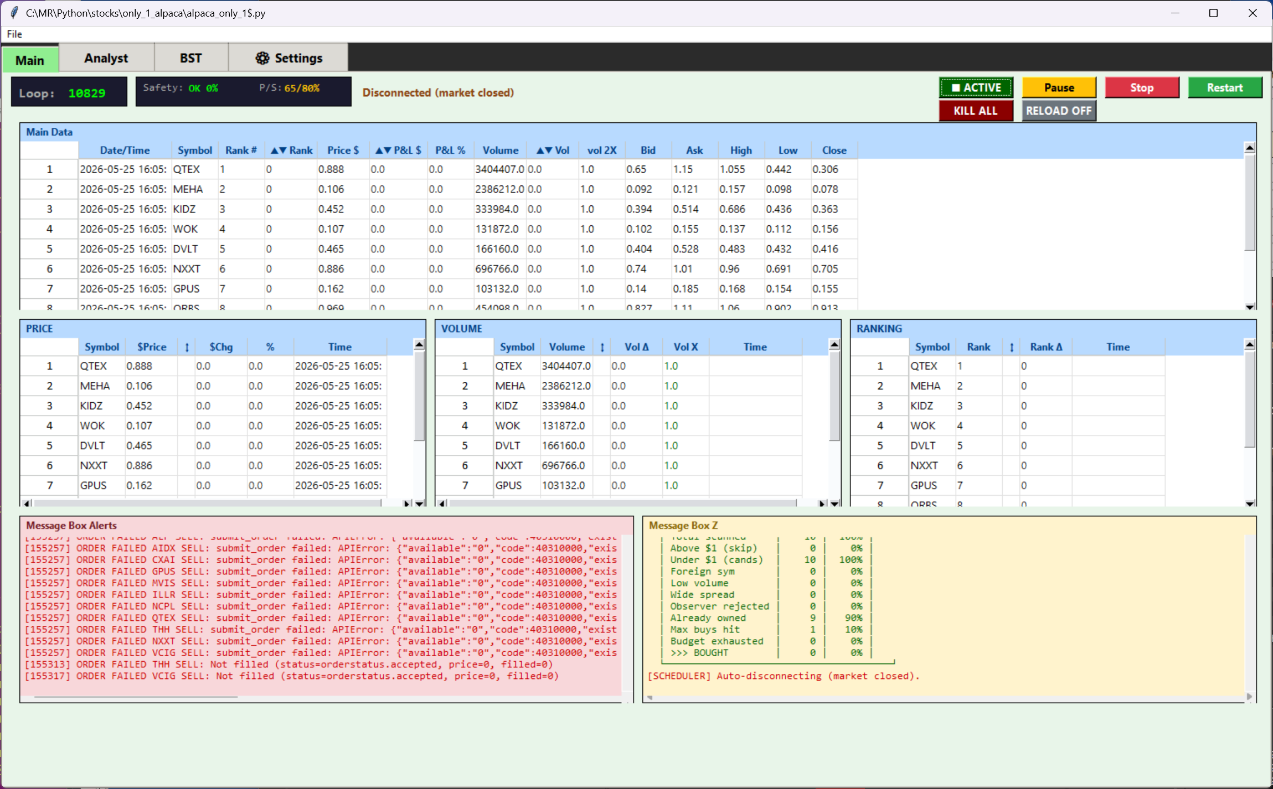This screenshot has height=789, width=1273.
Task: Open the Settings tab with gear icon
Action: (288, 58)
